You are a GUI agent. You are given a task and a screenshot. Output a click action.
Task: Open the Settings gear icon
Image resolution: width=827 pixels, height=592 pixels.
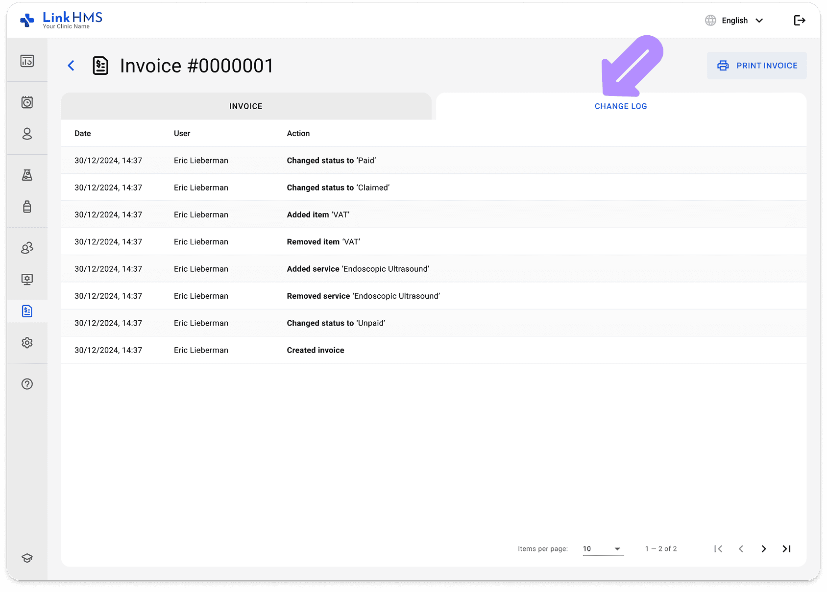[x=27, y=343]
